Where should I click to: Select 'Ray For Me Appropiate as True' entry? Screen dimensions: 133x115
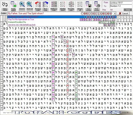point(62,19)
